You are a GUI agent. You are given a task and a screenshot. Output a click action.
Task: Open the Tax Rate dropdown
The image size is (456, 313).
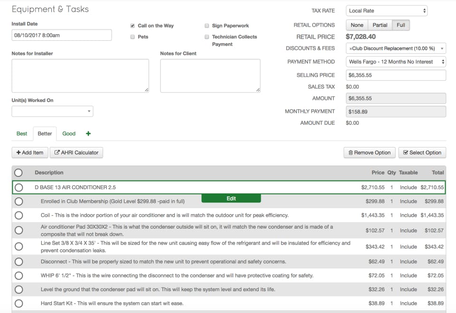point(386,11)
